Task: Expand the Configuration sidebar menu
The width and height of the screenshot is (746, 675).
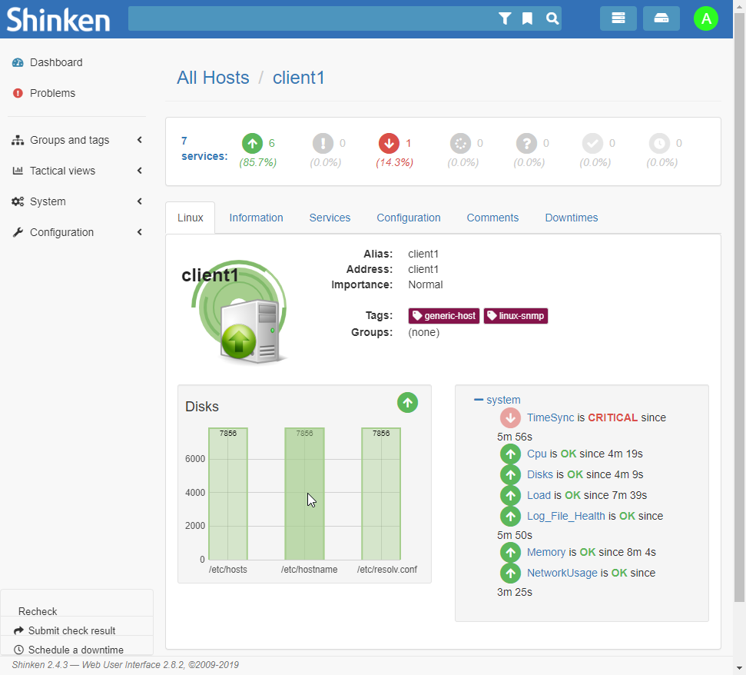Action: (77, 232)
